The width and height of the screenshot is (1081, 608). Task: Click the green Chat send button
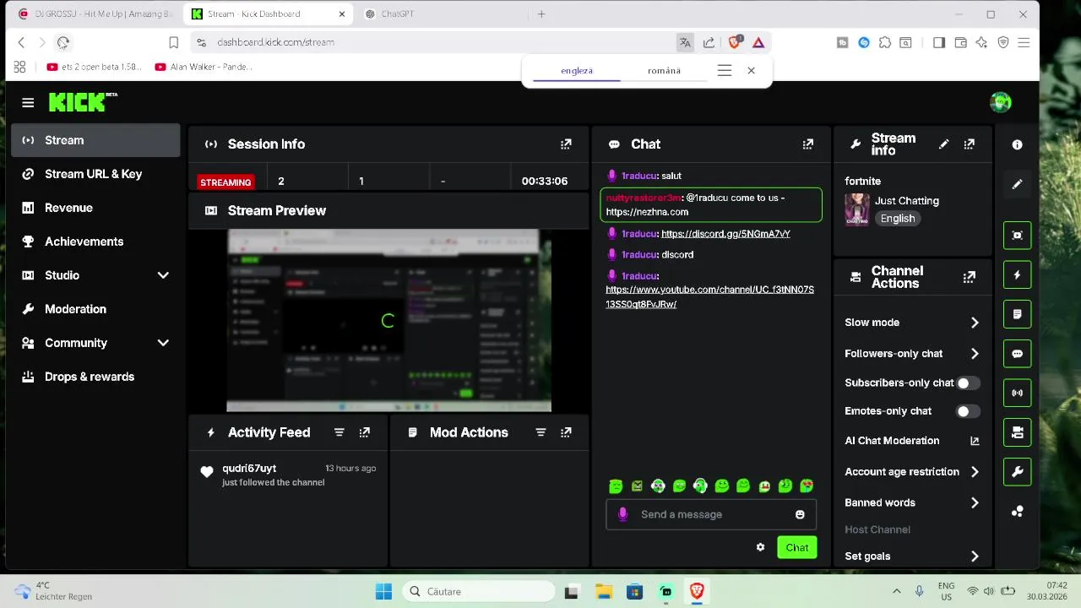click(x=796, y=547)
